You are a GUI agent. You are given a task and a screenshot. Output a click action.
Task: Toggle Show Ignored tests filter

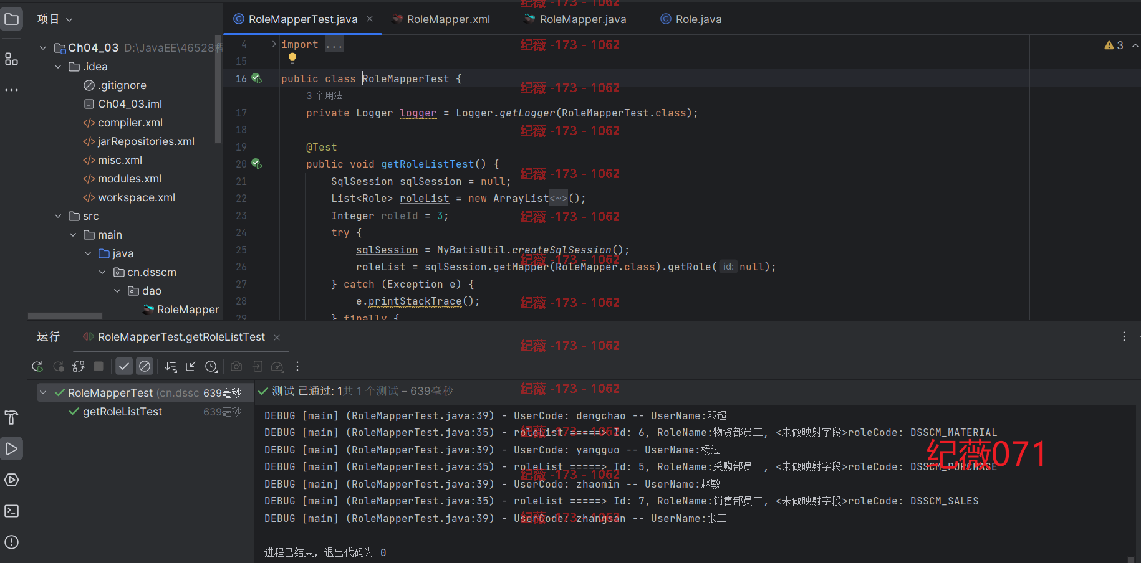click(145, 366)
